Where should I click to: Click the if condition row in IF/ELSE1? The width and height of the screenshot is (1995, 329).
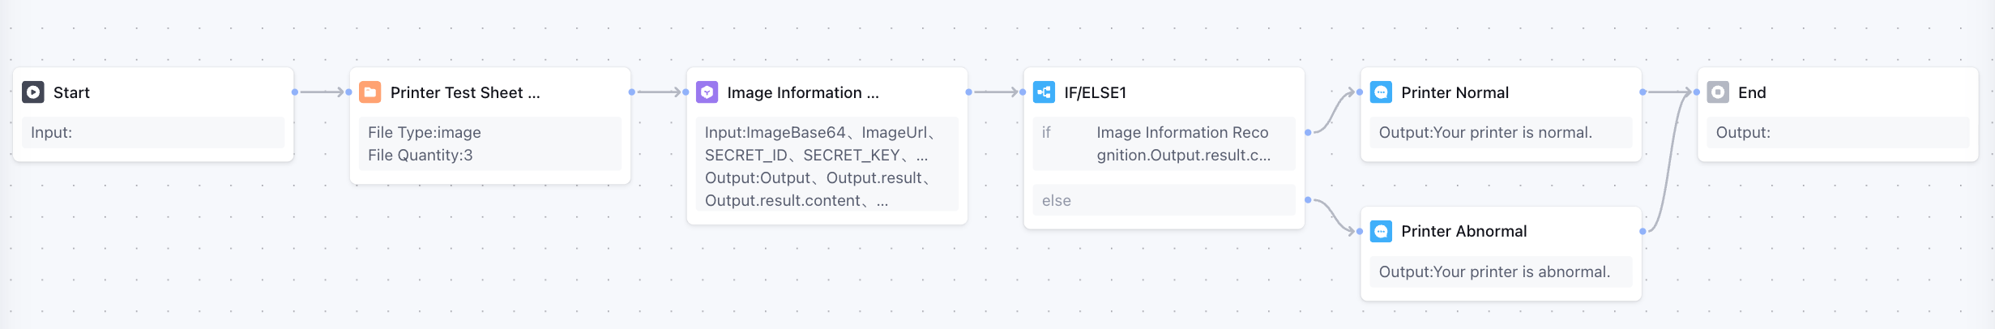click(x=1164, y=143)
